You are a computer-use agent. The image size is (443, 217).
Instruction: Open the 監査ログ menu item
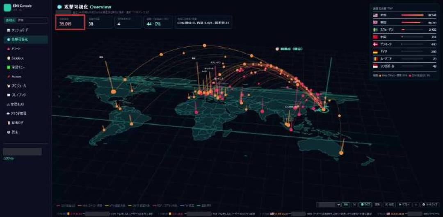26,123
